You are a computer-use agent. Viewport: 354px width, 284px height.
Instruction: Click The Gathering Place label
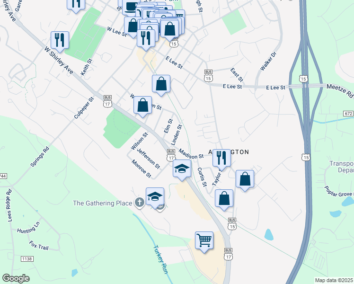102,203
